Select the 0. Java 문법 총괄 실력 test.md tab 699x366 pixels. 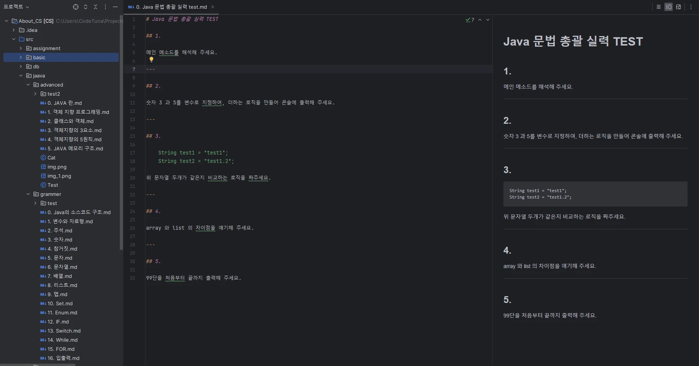(x=168, y=7)
